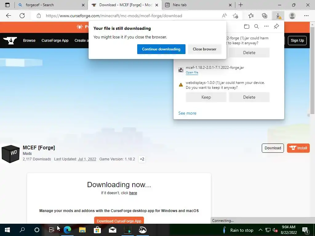Screen dimensions: 315x236
Task: Open the tab actions menu icon
Action: tap(7, 5)
